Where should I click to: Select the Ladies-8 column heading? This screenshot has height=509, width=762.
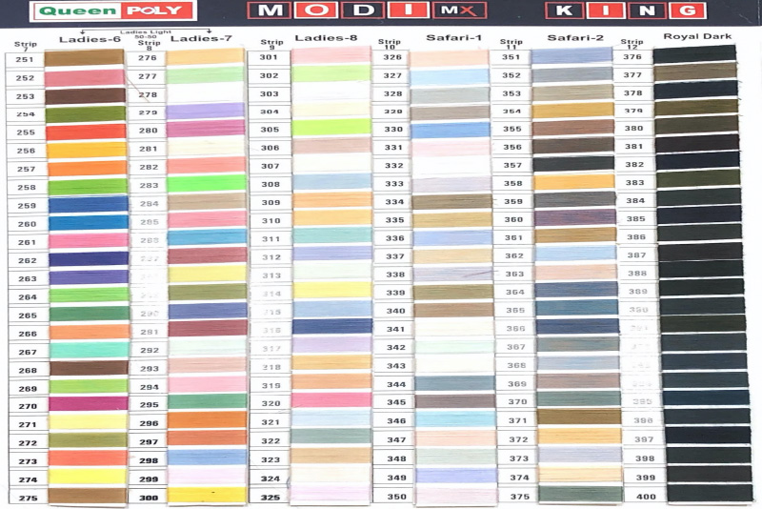click(x=326, y=38)
